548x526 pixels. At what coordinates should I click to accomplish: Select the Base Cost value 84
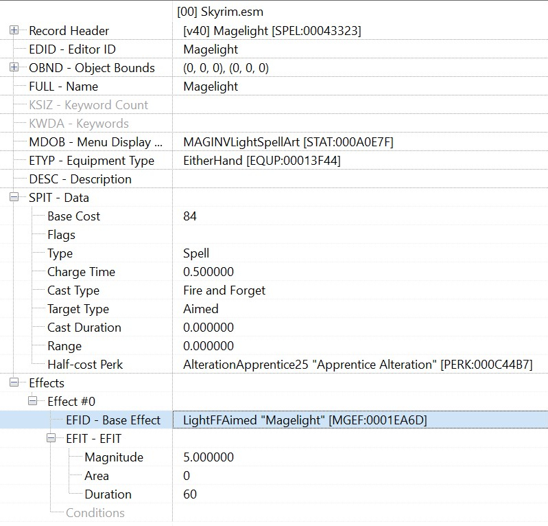pyautogui.click(x=190, y=216)
